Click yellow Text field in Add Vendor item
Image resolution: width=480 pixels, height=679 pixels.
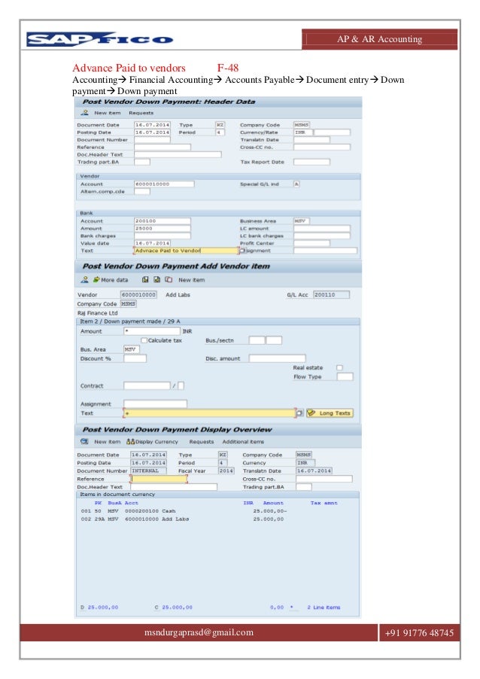[x=209, y=413]
